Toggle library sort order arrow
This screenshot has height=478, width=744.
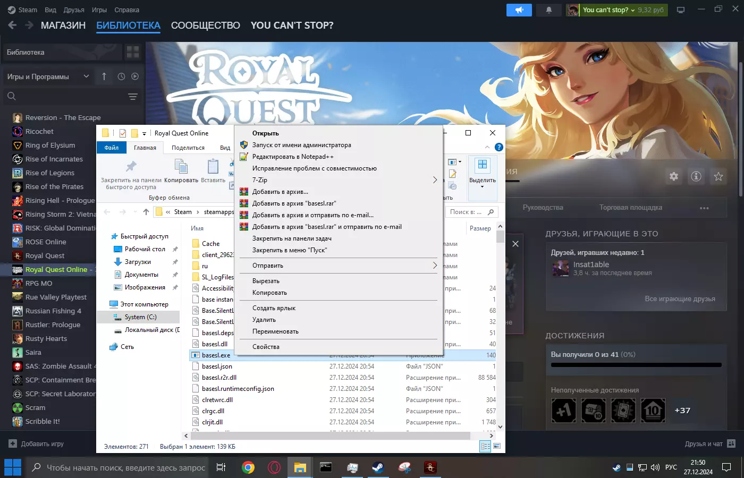click(104, 76)
